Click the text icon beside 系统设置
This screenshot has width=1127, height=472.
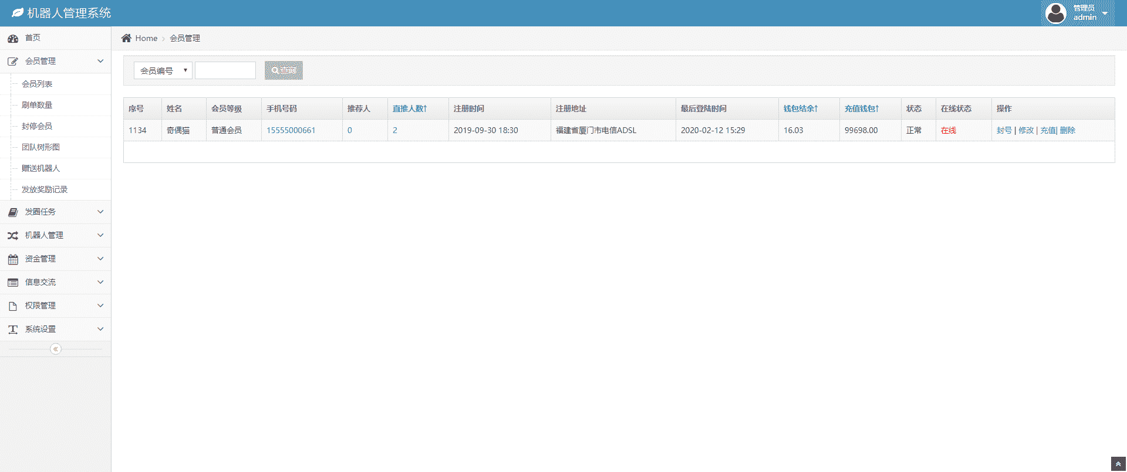pos(13,330)
